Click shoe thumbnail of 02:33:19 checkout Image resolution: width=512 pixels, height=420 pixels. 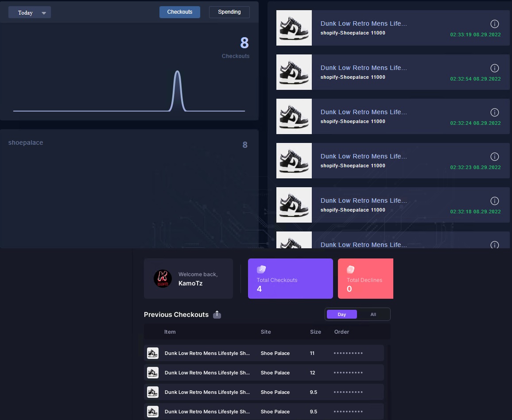294,28
